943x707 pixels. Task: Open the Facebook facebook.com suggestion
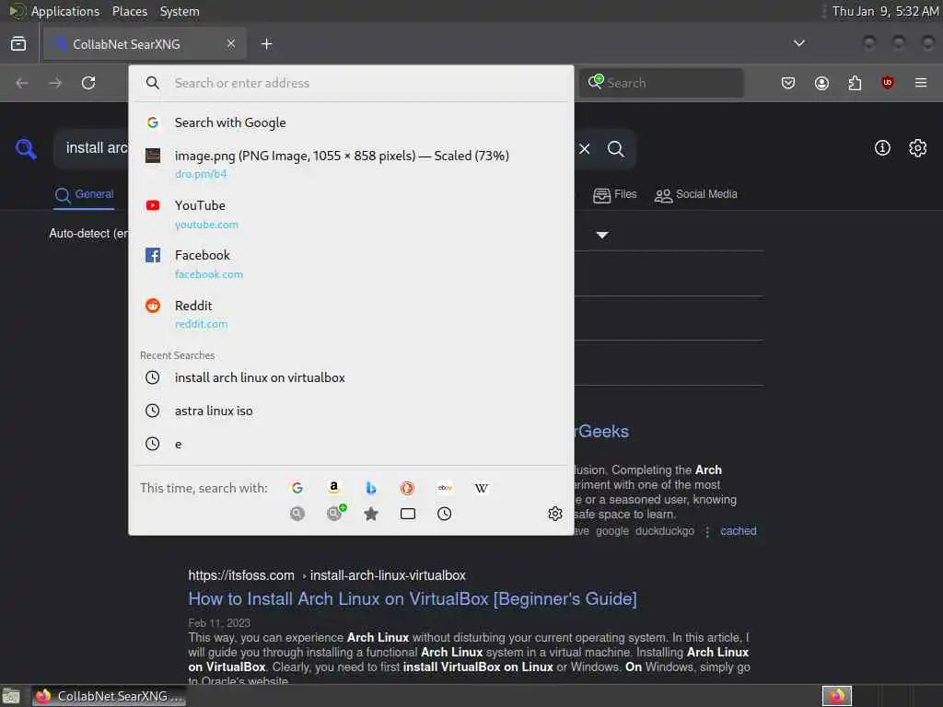(351, 264)
